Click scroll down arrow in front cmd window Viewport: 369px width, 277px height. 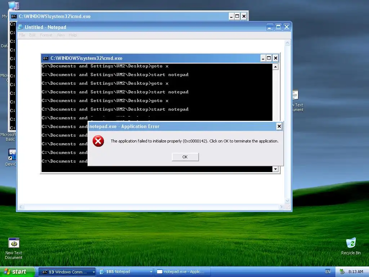point(275,169)
